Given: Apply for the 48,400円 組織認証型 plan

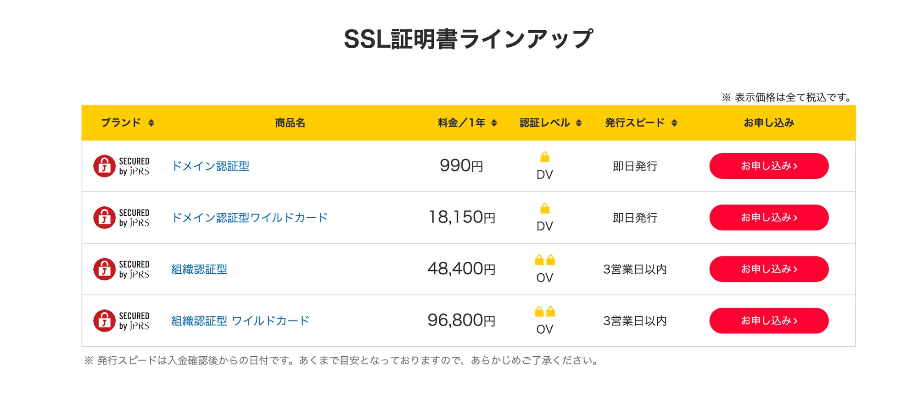Looking at the screenshot, I should click(769, 269).
